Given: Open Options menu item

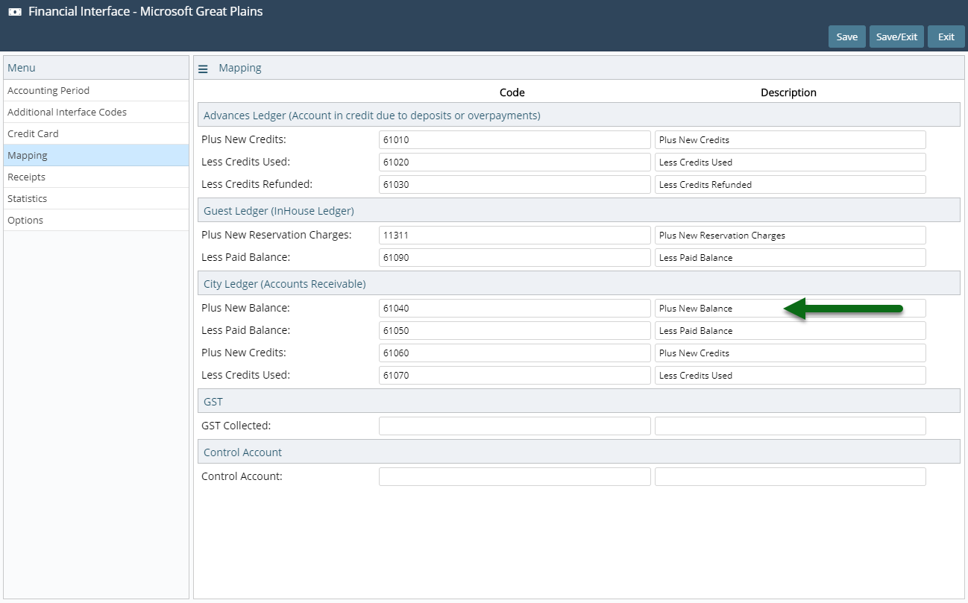Looking at the screenshot, I should [x=96, y=220].
